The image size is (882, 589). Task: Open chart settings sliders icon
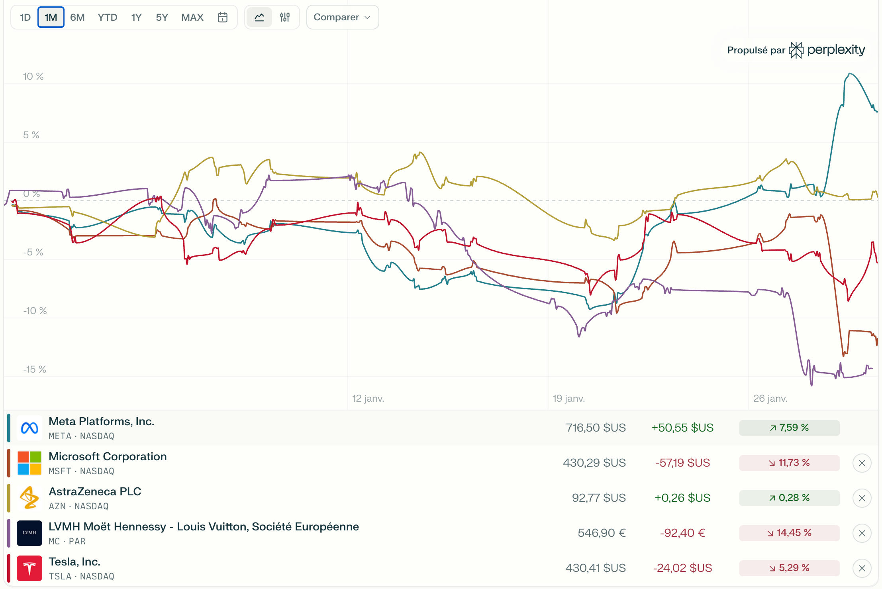tap(285, 17)
